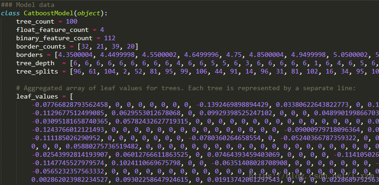Click leaf value -0.0254399281419390​7
The width and height of the screenshot is (379, 185).
70,155
